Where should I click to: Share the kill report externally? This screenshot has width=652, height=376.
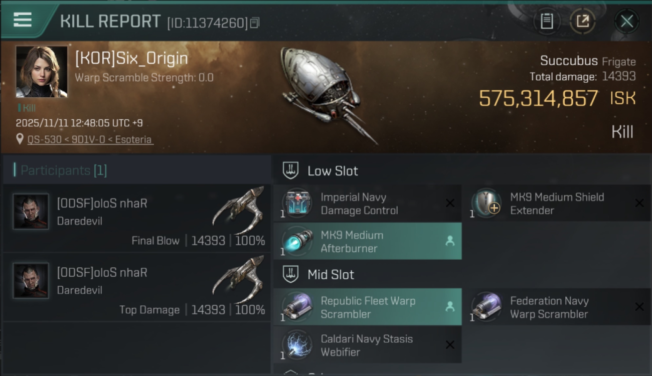[x=582, y=21]
